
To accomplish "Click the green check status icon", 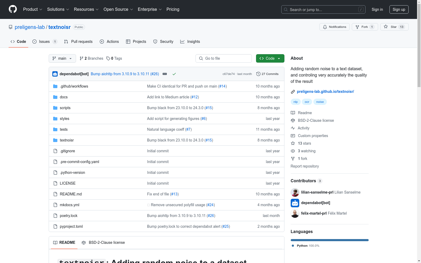I will tap(174, 74).
